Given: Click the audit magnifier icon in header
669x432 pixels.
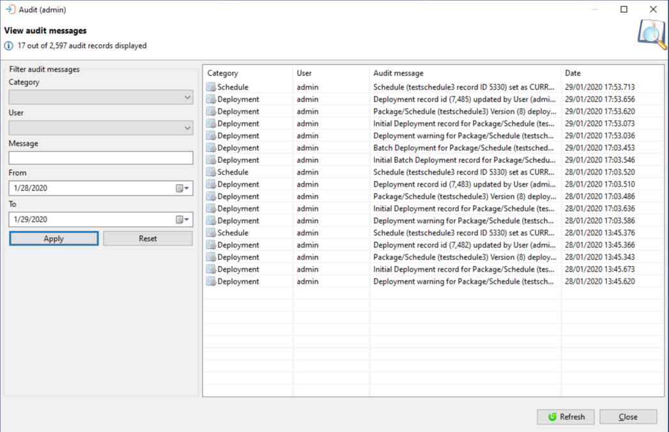Looking at the screenshot, I should (652, 35).
